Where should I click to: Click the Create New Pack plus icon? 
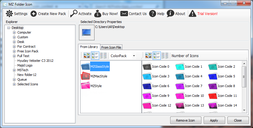(x=33, y=14)
